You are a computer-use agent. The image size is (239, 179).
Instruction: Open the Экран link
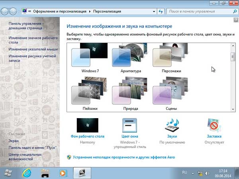point(14,141)
